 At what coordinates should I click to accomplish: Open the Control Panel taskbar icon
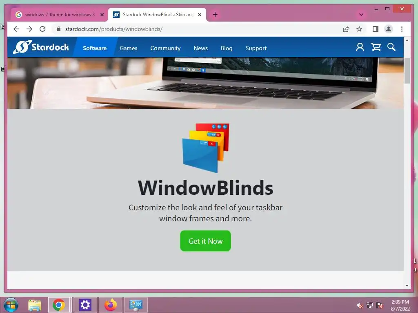136,305
